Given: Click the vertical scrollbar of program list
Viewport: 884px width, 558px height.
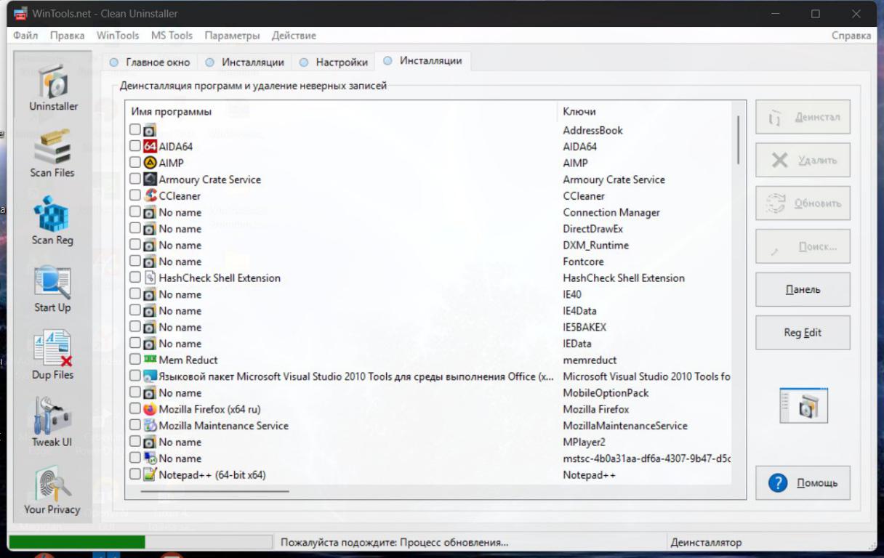Looking at the screenshot, I should pyautogui.click(x=739, y=140).
